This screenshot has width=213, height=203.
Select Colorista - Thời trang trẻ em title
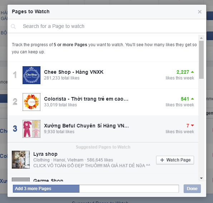click(x=86, y=99)
